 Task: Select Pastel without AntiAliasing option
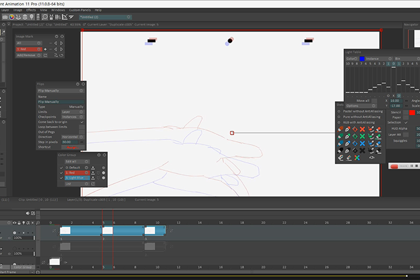click(x=339, y=111)
